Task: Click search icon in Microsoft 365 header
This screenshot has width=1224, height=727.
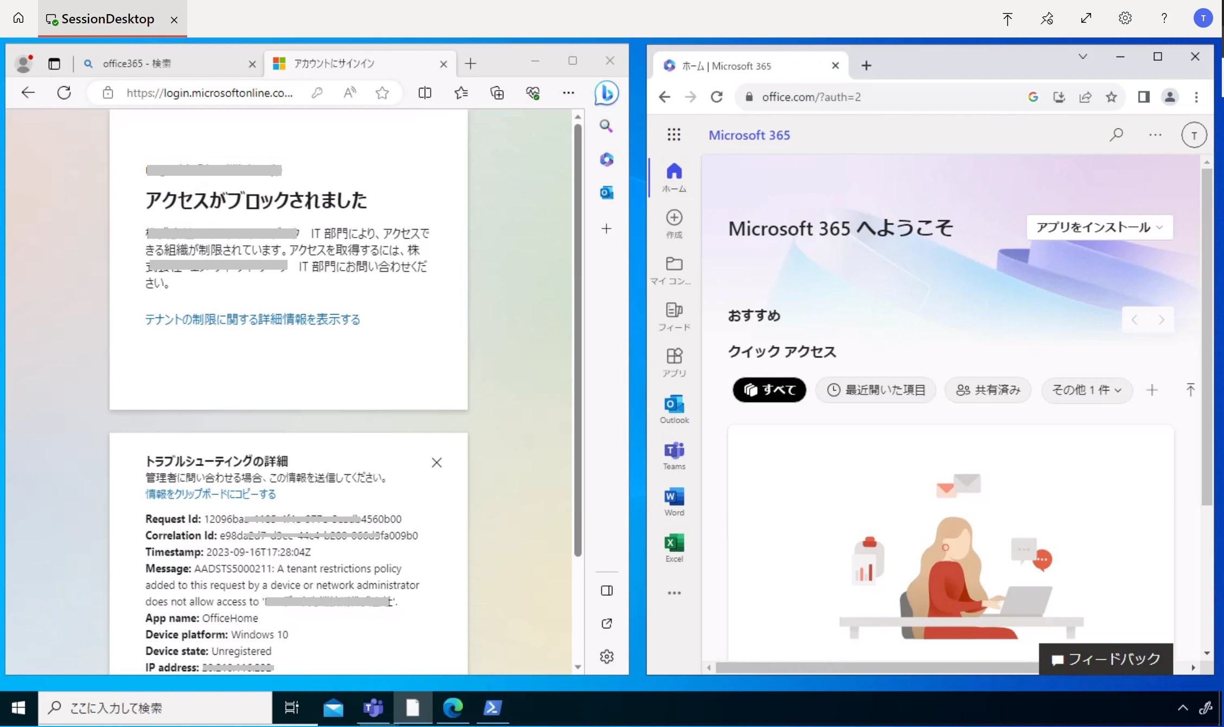Action: pyautogui.click(x=1116, y=135)
